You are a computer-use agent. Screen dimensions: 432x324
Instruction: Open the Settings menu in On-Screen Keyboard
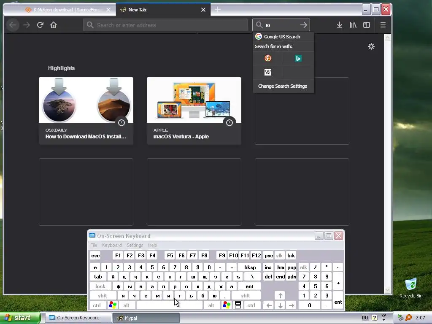pos(135,245)
